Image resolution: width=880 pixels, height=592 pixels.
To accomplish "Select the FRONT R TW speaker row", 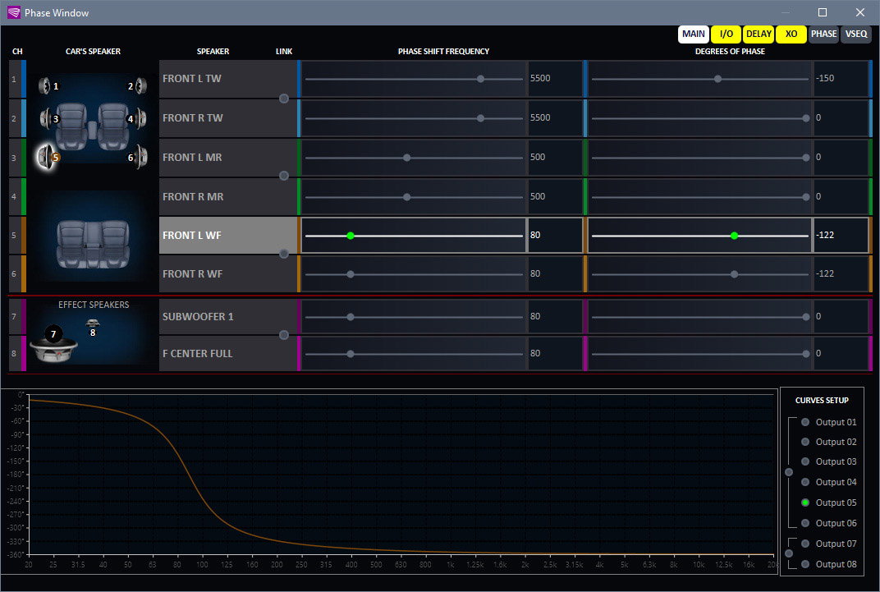I will [x=228, y=118].
